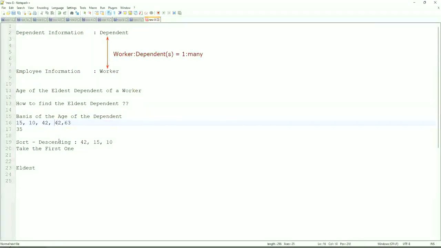
Task: Click the Zoom In toolbar icon
Action: [x=84, y=13]
